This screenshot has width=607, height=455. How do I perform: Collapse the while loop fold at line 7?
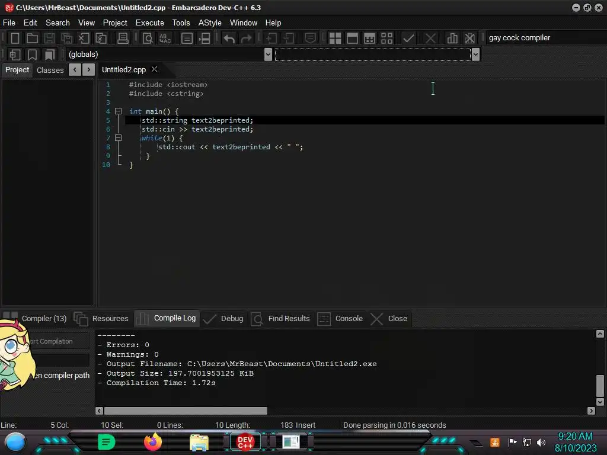coord(119,137)
